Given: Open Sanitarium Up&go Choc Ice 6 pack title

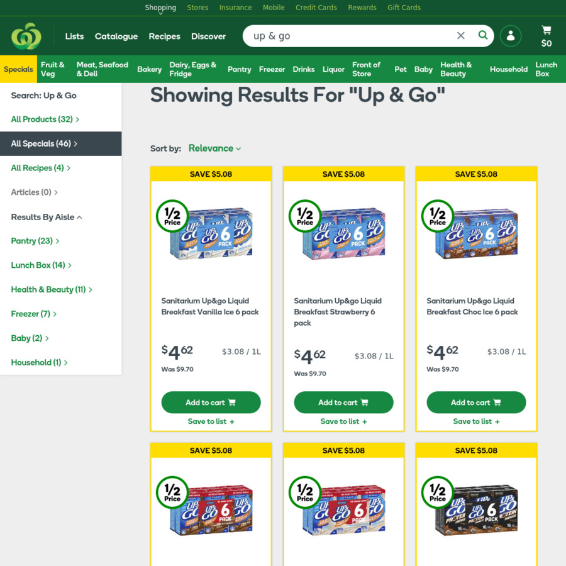Looking at the screenshot, I should [472, 306].
